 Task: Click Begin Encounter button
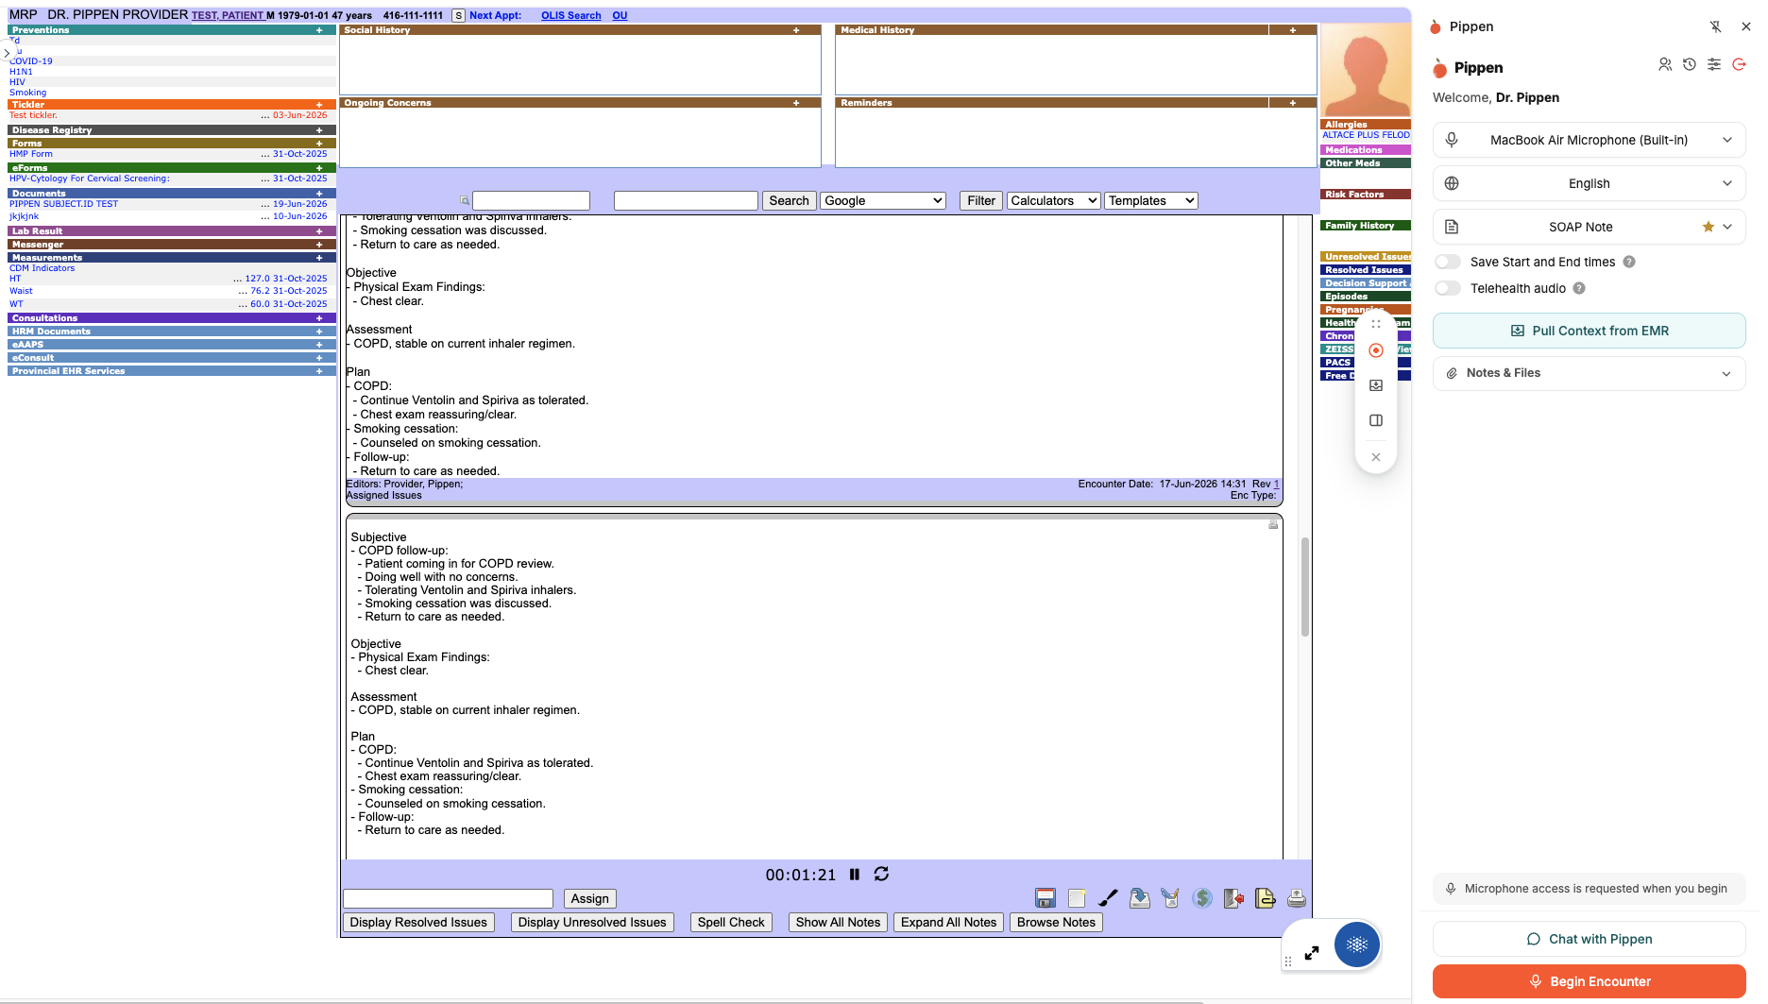point(1589,981)
